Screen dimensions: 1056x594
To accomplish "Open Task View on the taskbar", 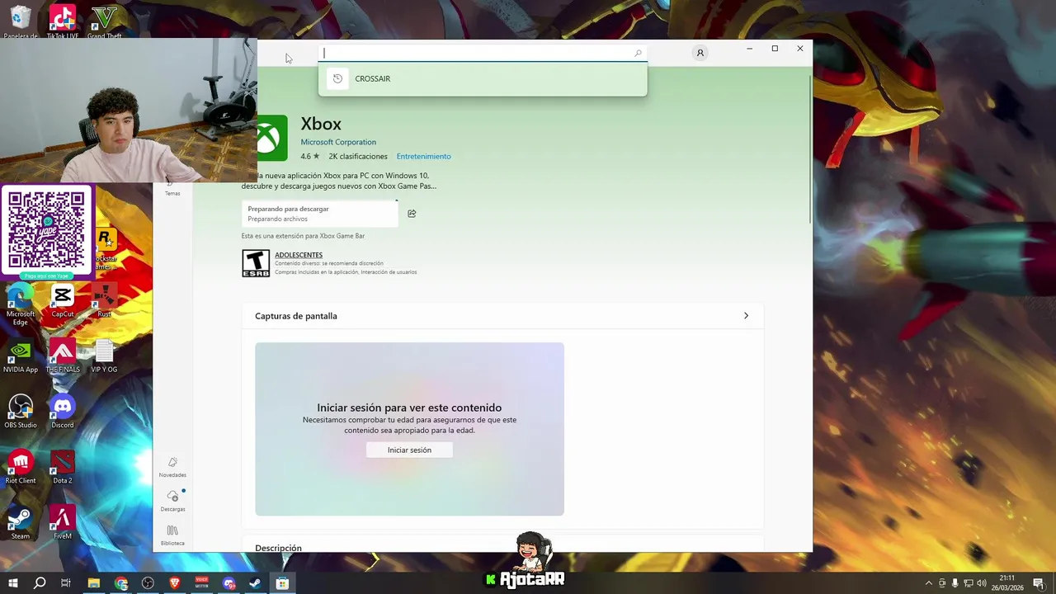I will [66, 583].
